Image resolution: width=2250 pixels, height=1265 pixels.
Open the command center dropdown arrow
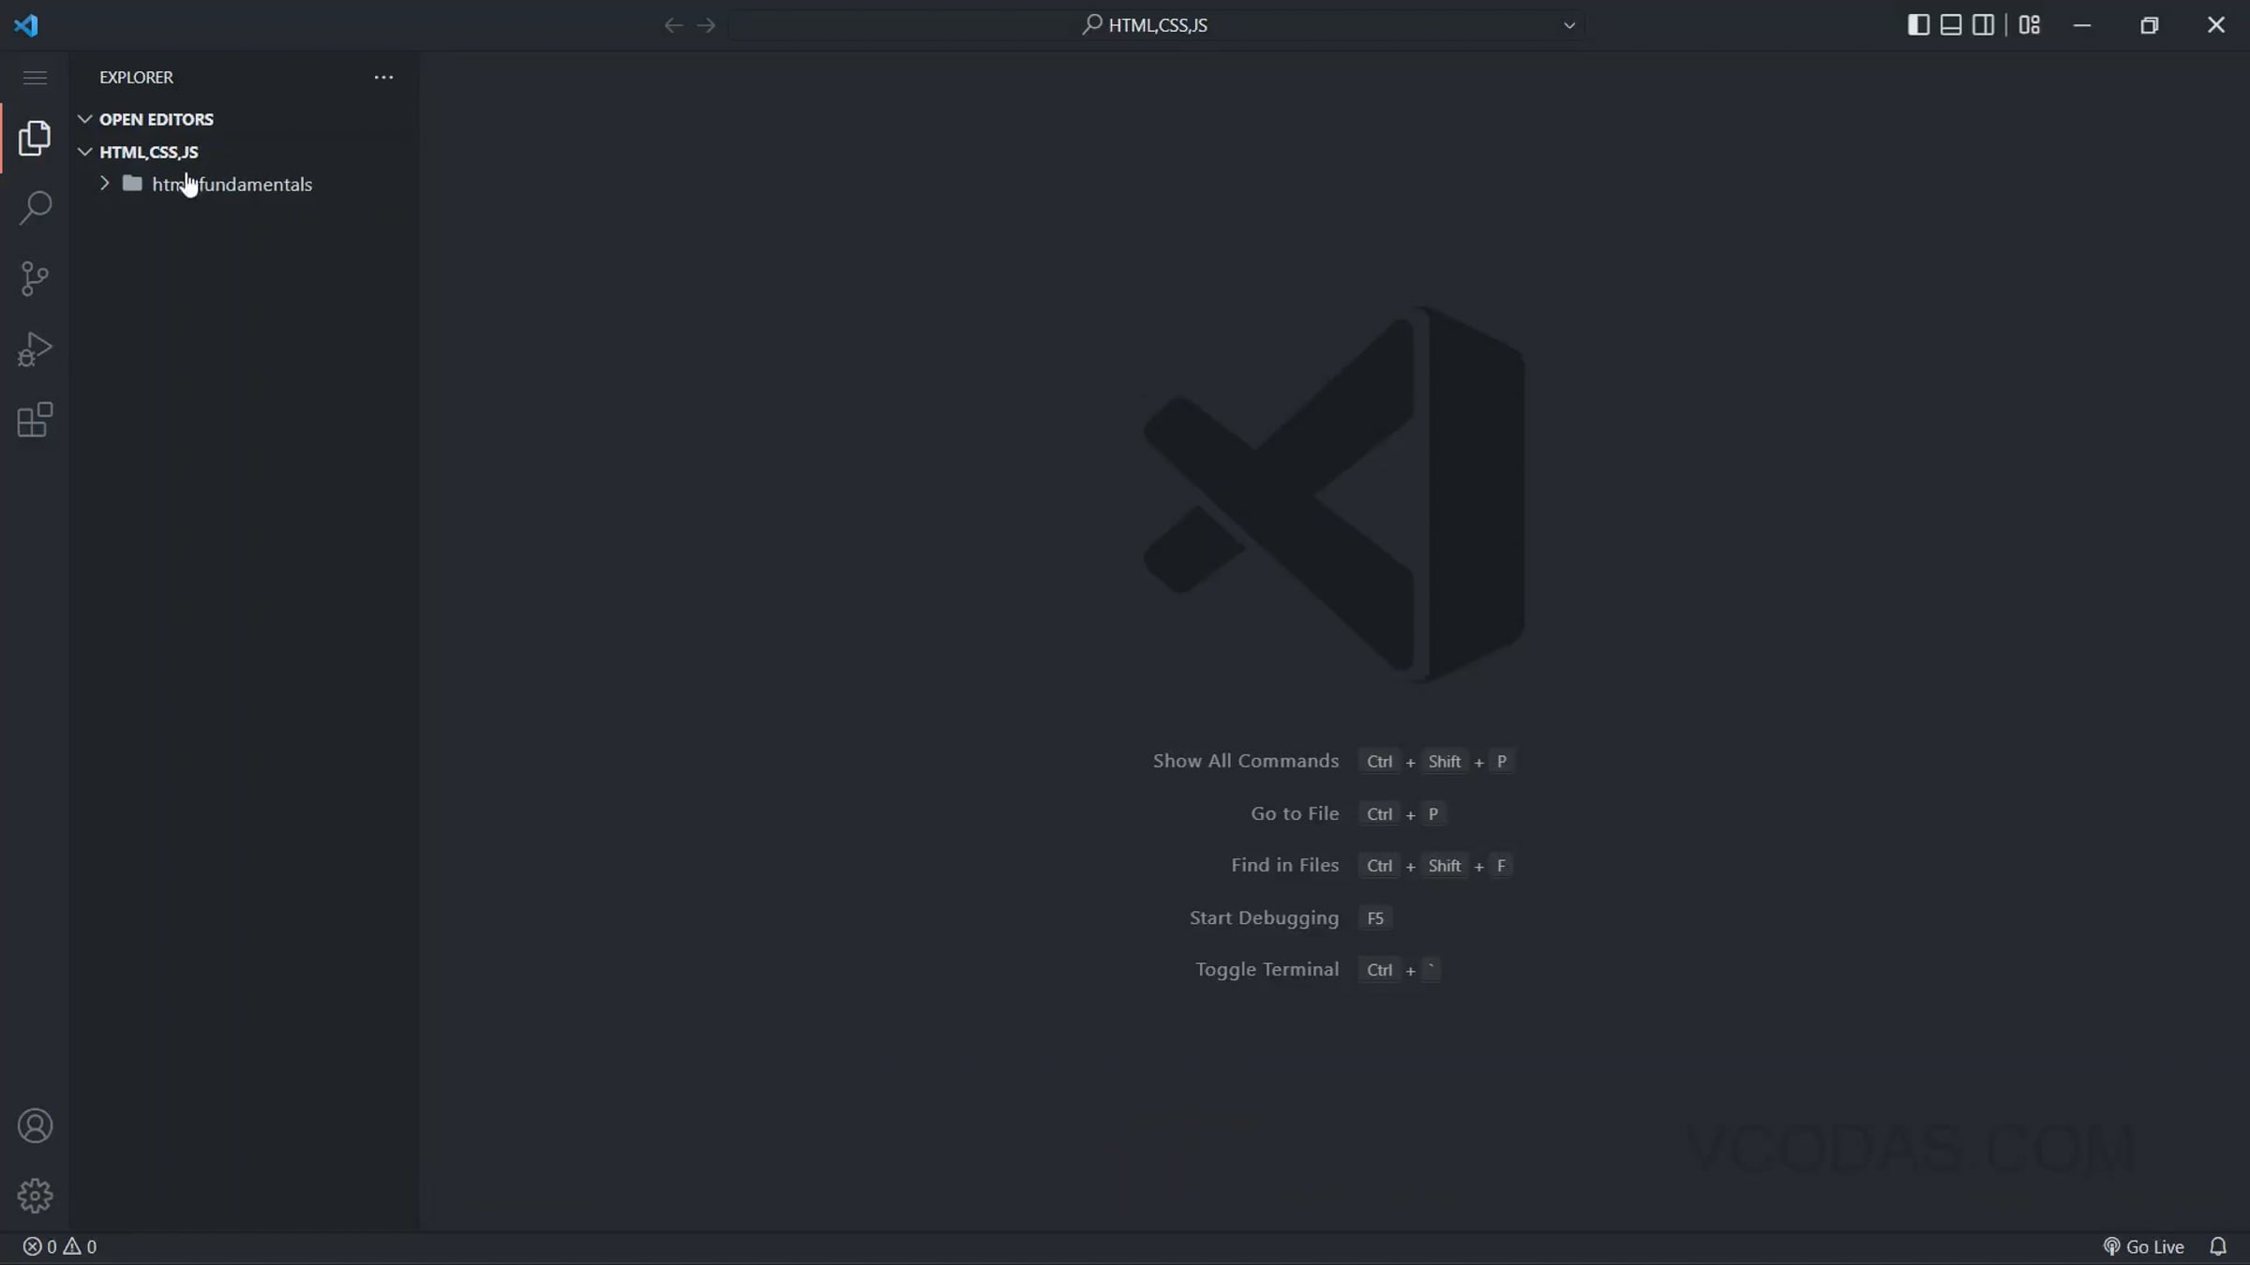point(1569,25)
